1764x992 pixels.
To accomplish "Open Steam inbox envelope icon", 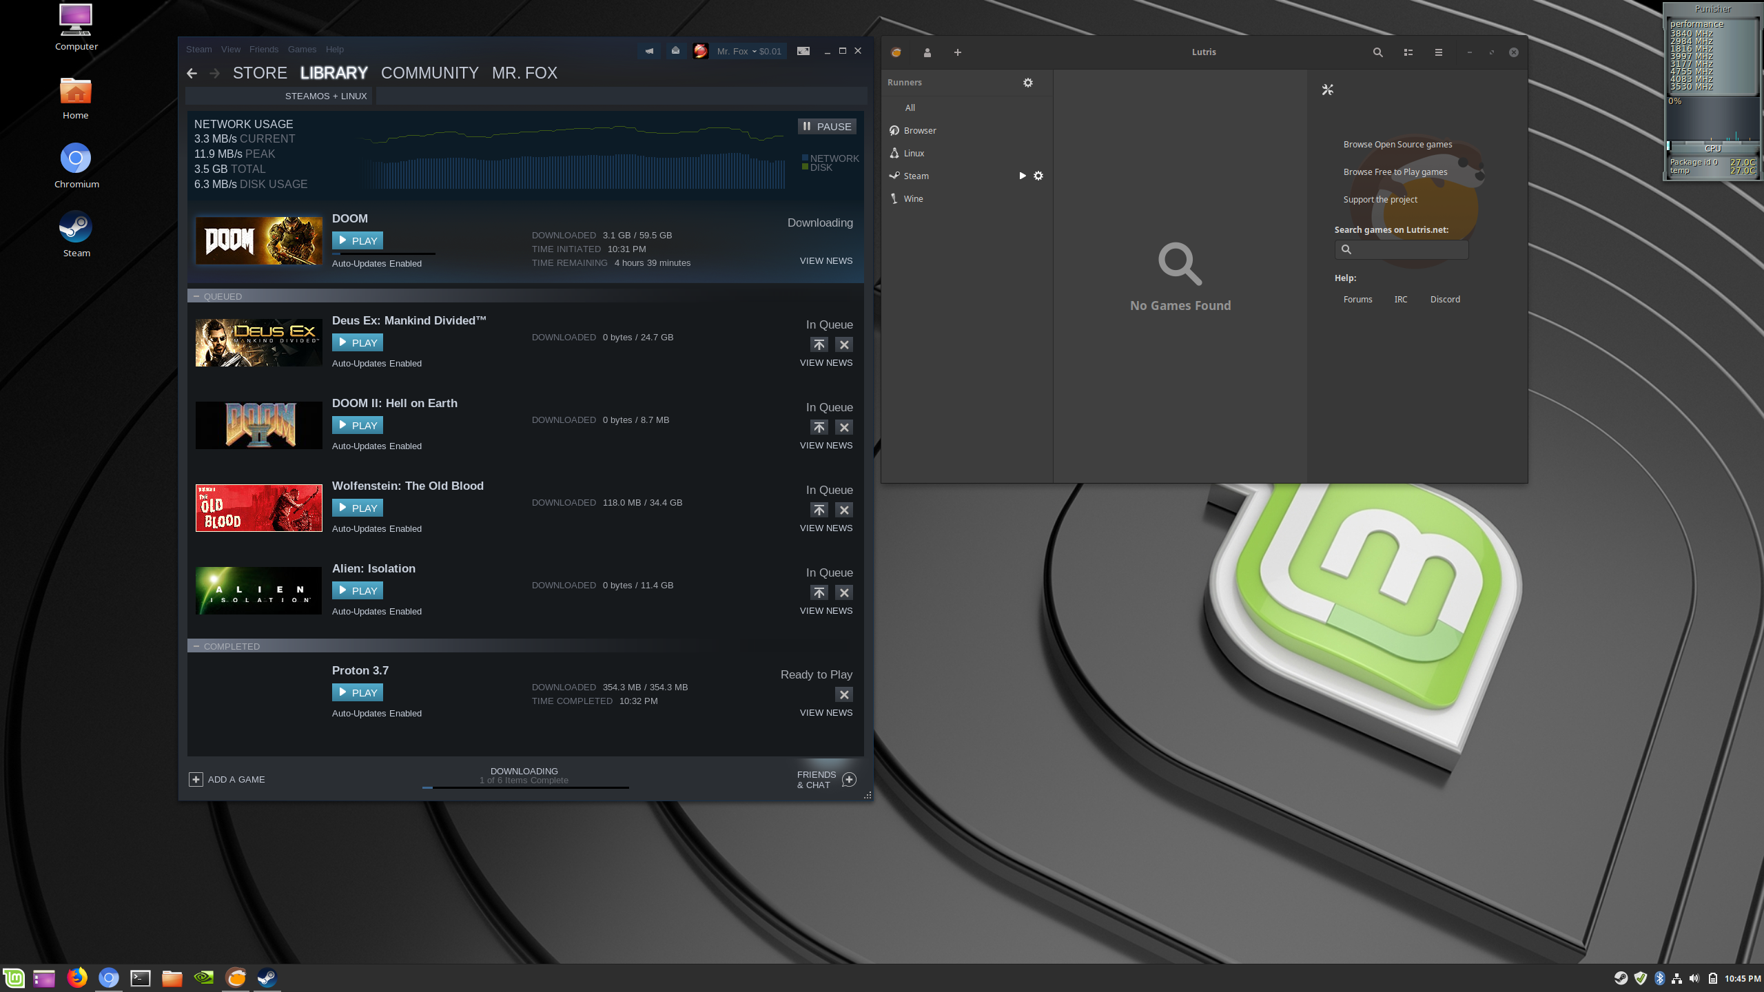I will [675, 51].
